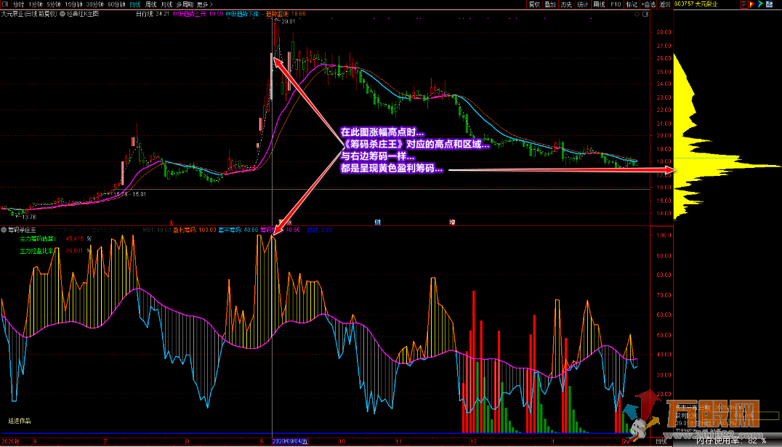Click the panel layout icon left of 分时
Viewport: 782px width, 447px height.
click(4, 4)
